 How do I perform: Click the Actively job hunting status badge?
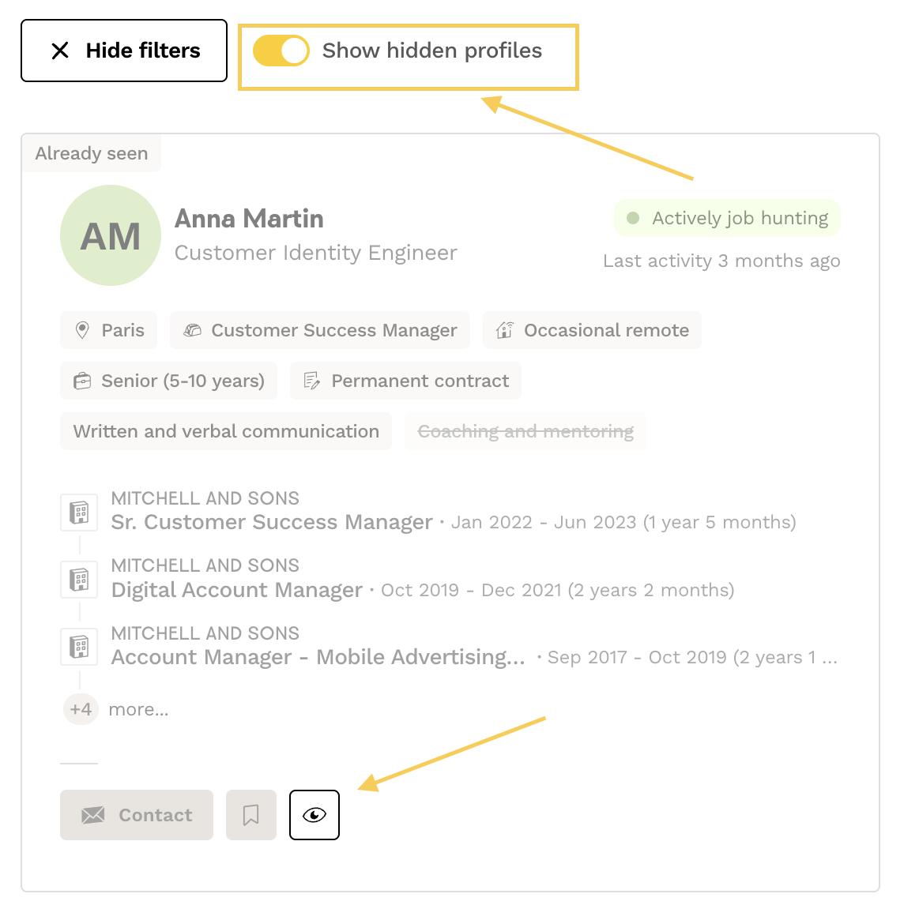[x=727, y=218]
